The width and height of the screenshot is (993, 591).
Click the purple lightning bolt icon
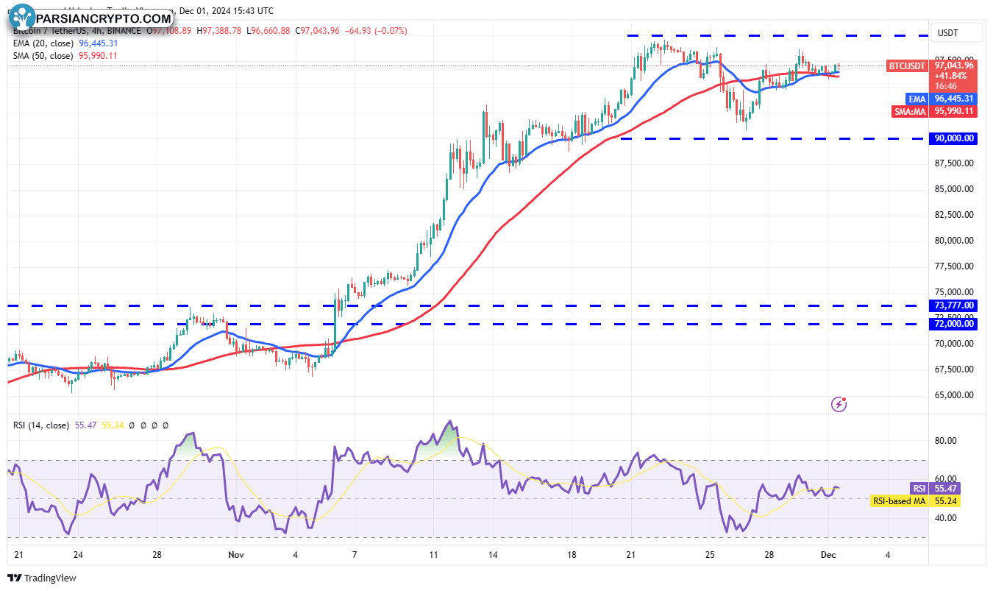click(x=839, y=403)
